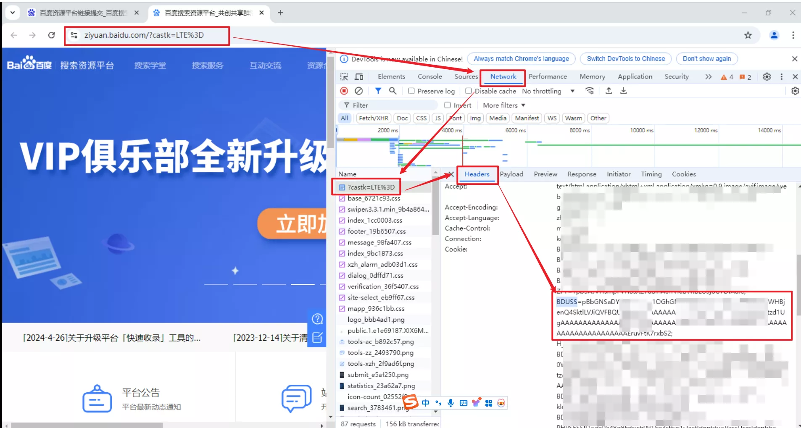The width and height of the screenshot is (801, 428).
Task: Open the No throttling dropdown
Action: 548,91
